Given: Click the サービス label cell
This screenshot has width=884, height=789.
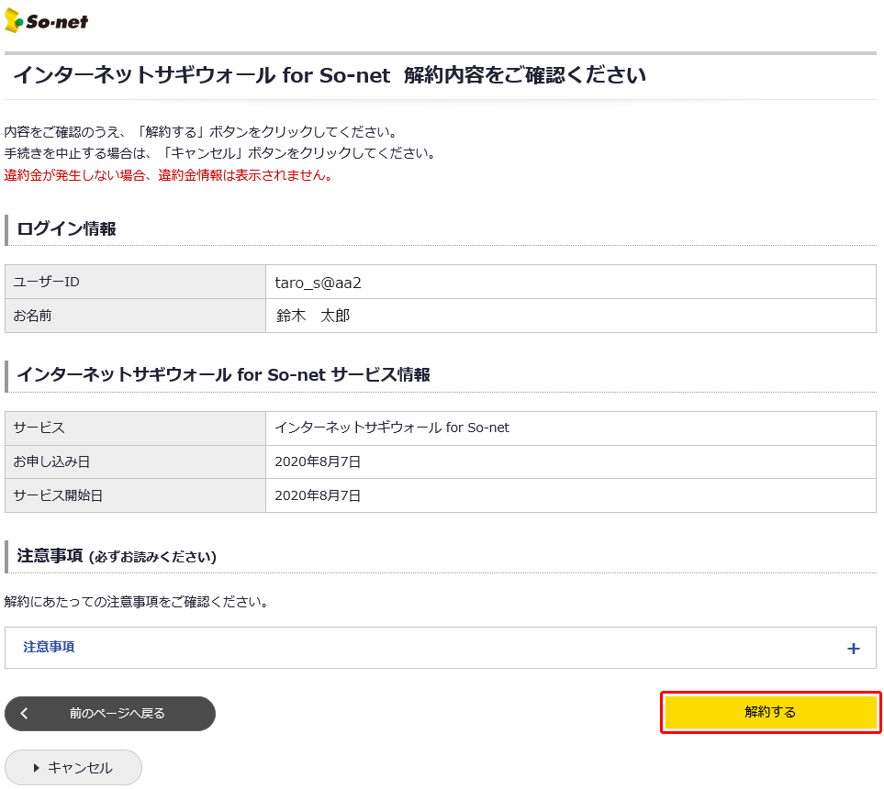Looking at the screenshot, I should pos(39,428).
